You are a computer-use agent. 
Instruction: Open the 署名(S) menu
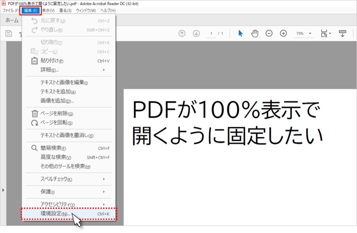pos(66,11)
